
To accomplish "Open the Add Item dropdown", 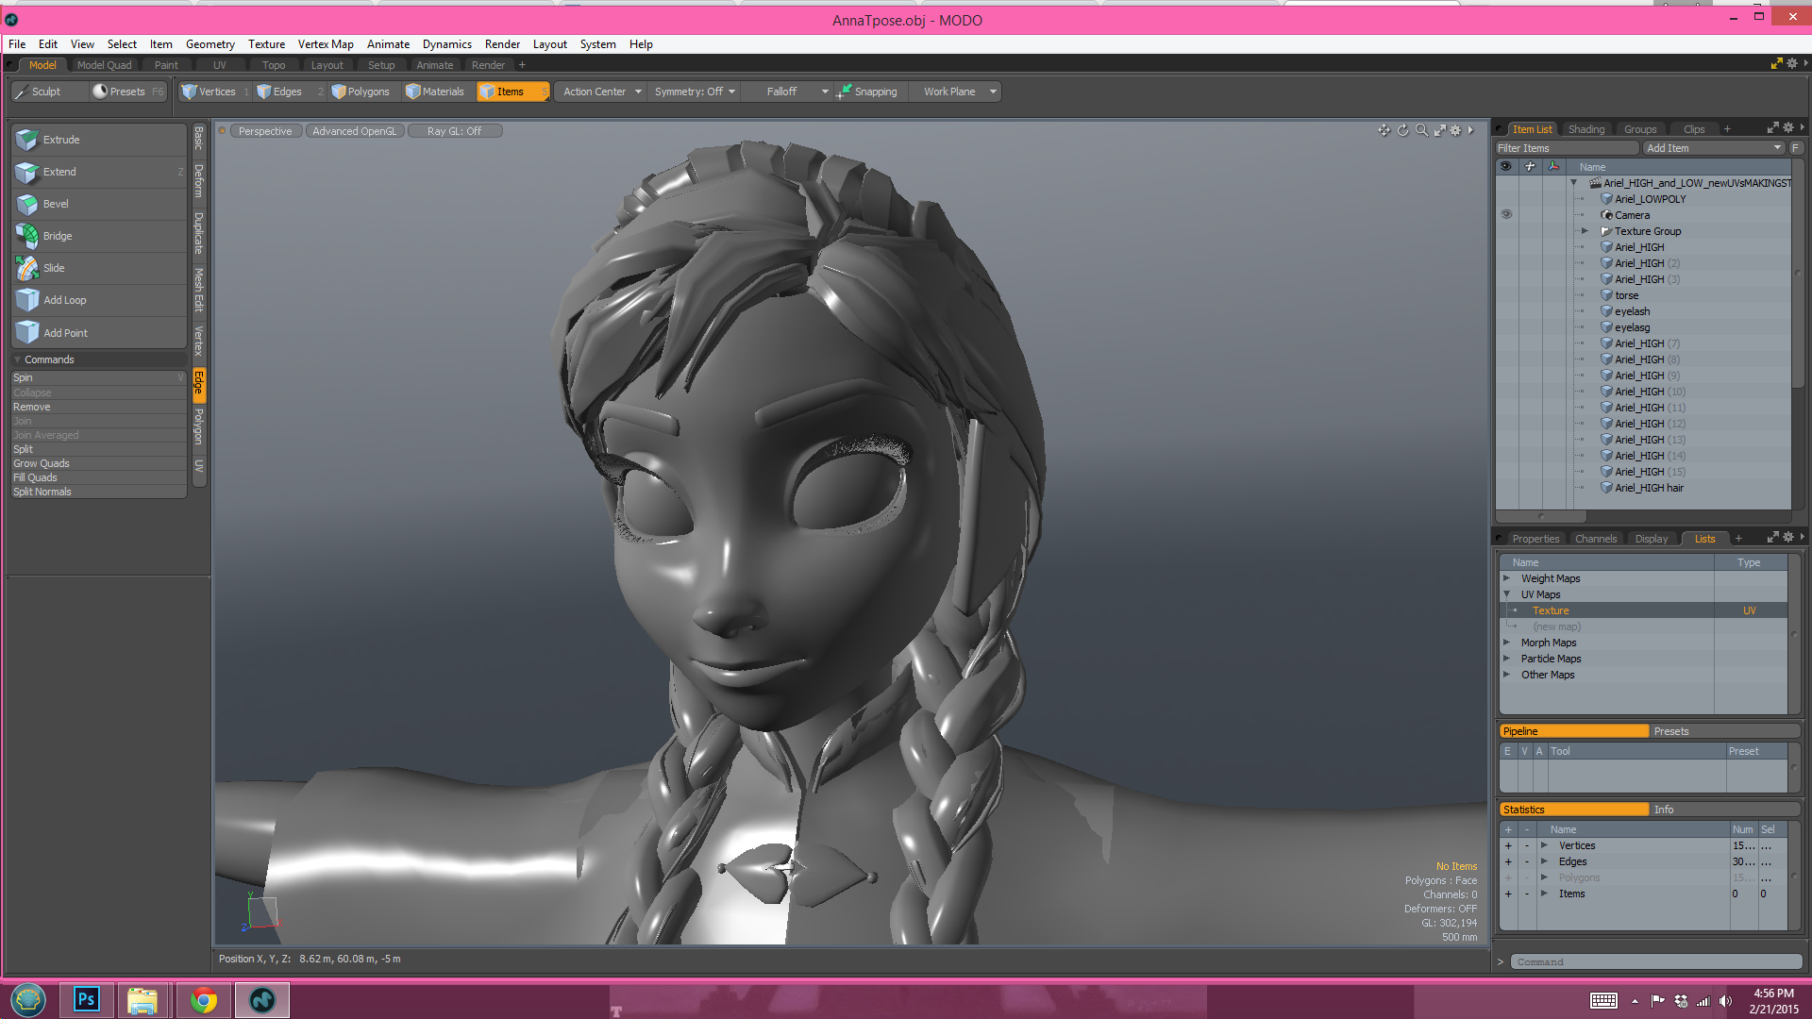I will point(1714,148).
